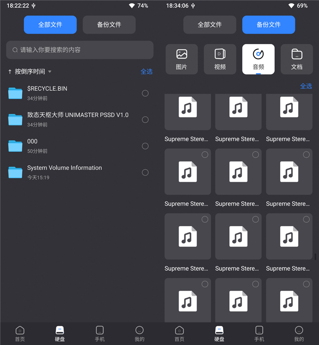Tap the 首页 home icon in bottom navigation
The width and height of the screenshot is (319, 345).
pyautogui.click(x=20, y=333)
